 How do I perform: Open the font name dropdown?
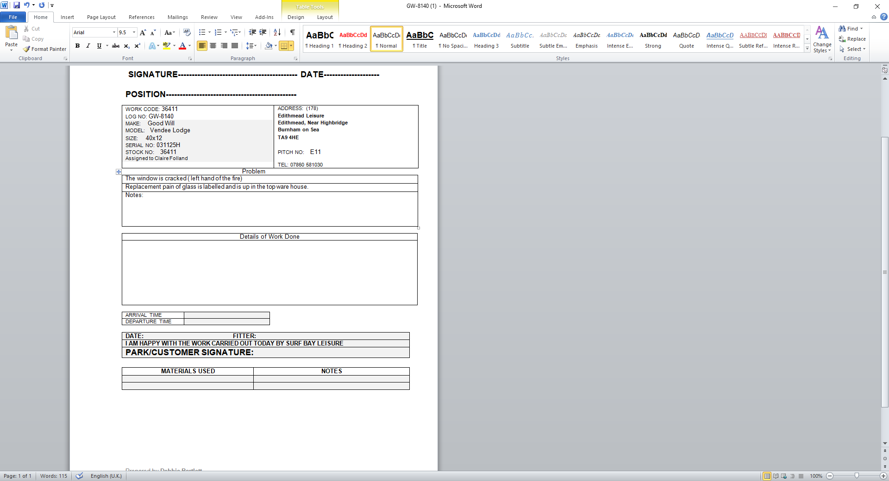[x=114, y=32]
